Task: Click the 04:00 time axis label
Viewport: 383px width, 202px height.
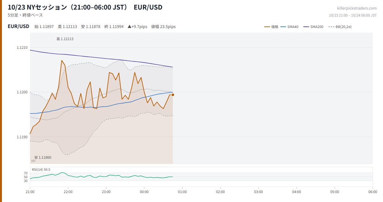Action: tap(297, 192)
